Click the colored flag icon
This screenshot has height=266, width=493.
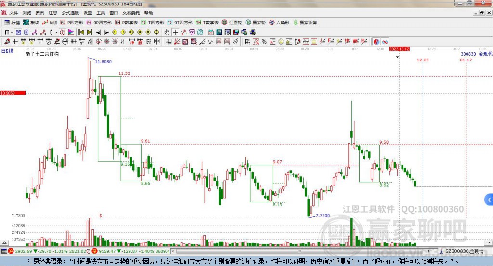coord(71,32)
